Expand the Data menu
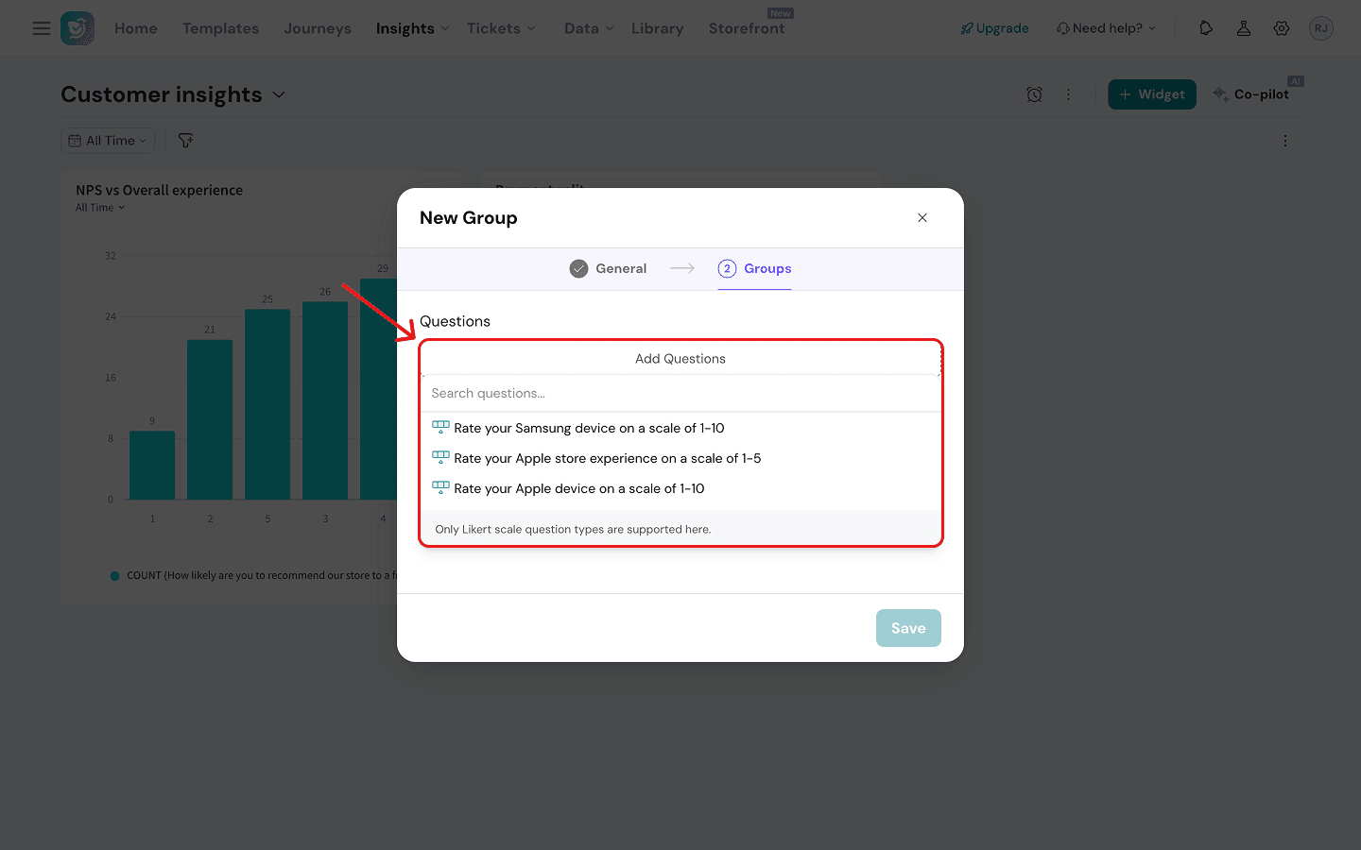This screenshot has width=1361, height=850. pyautogui.click(x=589, y=28)
